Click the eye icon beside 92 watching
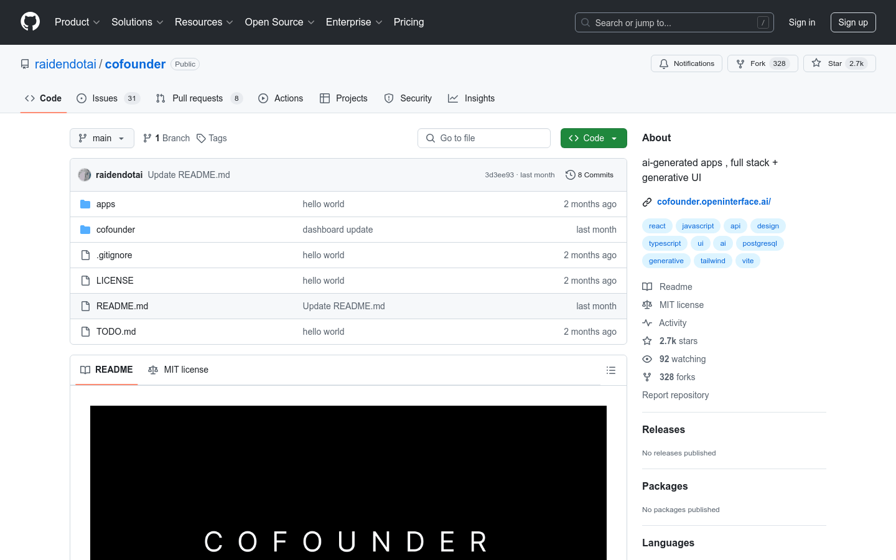Image resolution: width=896 pixels, height=560 pixels. coord(647,359)
